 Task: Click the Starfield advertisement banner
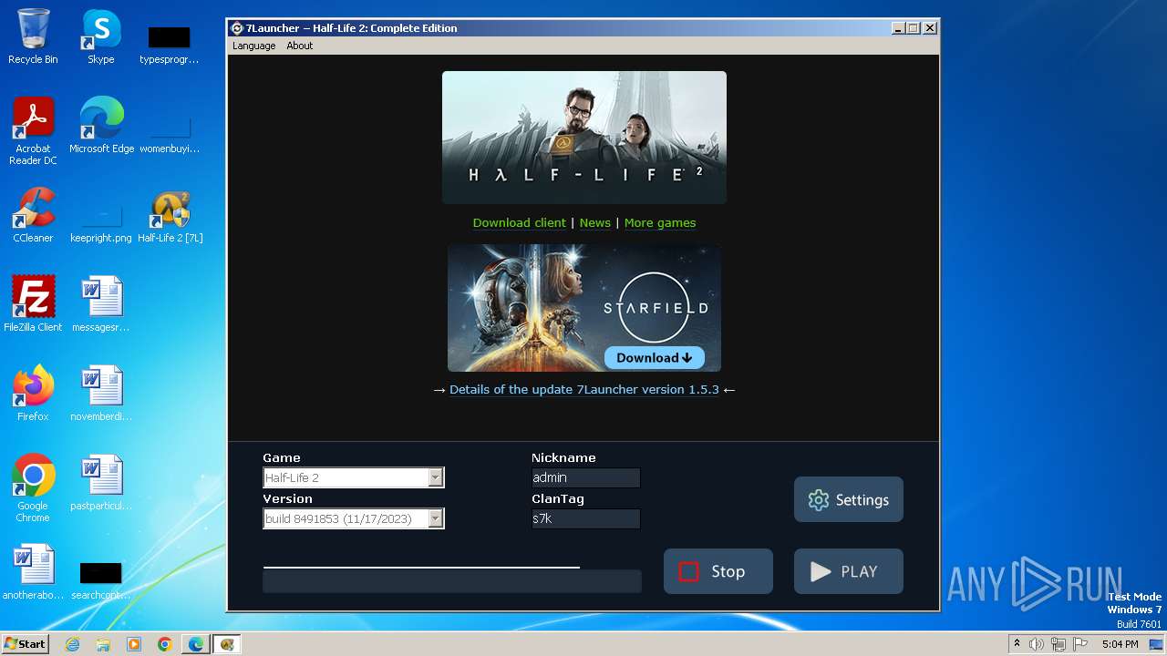point(584,308)
